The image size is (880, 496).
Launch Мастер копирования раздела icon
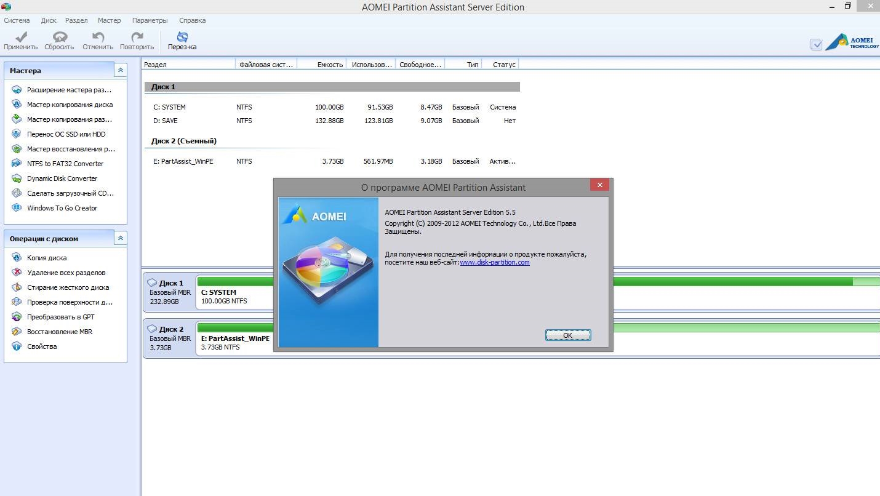pyautogui.click(x=17, y=119)
